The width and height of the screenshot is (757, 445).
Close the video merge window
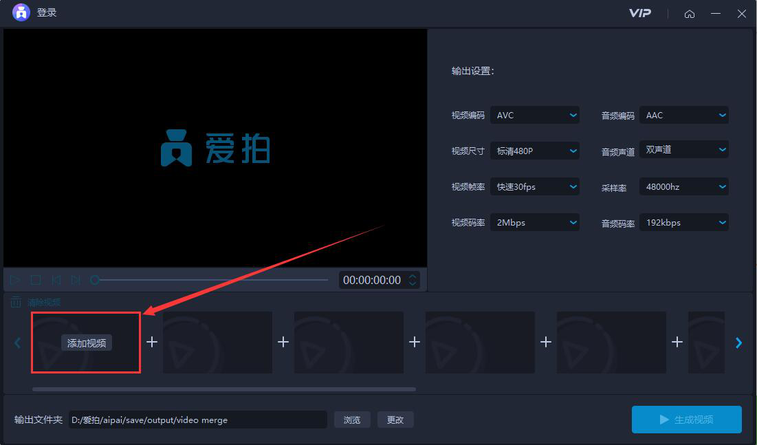[742, 14]
